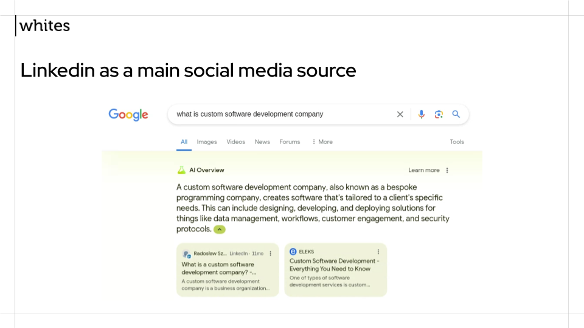The height and width of the screenshot is (328, 584).
Task: Expand the More search filters menu
Action: [x=322, y=142]
